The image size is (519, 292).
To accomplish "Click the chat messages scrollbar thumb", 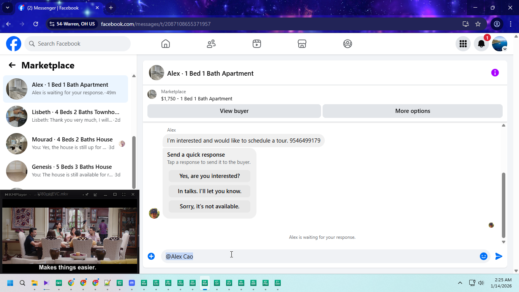I will (x=503, y=205).
